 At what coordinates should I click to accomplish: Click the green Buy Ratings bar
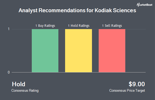coord(45,51)
